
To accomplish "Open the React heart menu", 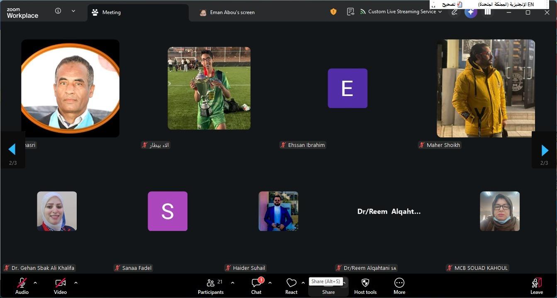I will [291, 286].
